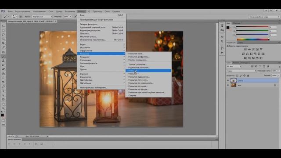This screenshot has width=281, height=158.
Task: Switch to the Образцы tab
Action: pos(236,23)
